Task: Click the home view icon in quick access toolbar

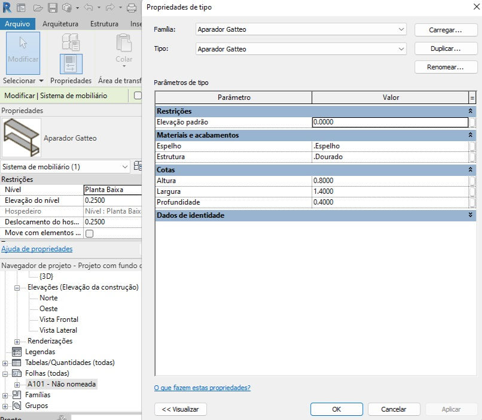Action: [21, 8]
